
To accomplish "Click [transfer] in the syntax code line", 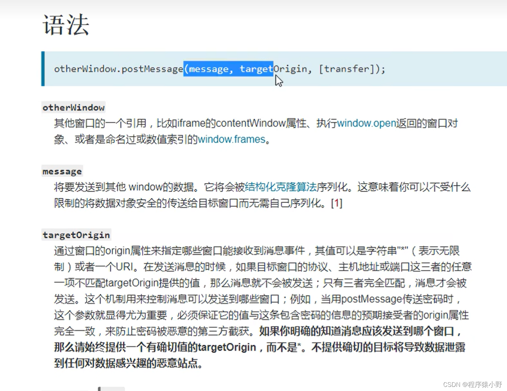I will click(346, 69).
